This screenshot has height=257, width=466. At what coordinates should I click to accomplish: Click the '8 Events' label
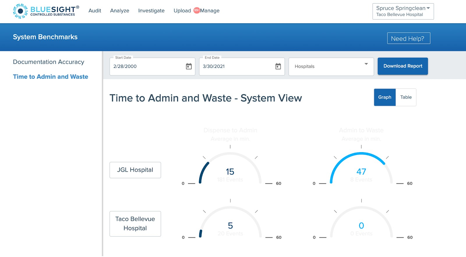(361, 180)
